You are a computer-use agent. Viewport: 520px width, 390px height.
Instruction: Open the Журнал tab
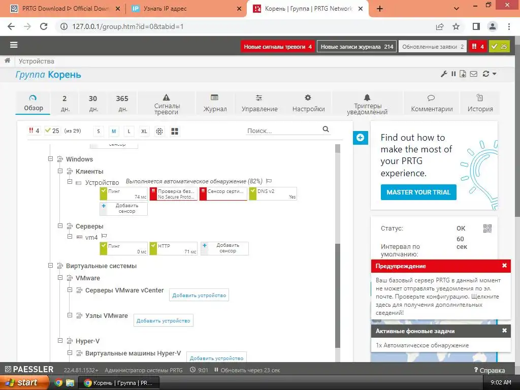(215, 103)
